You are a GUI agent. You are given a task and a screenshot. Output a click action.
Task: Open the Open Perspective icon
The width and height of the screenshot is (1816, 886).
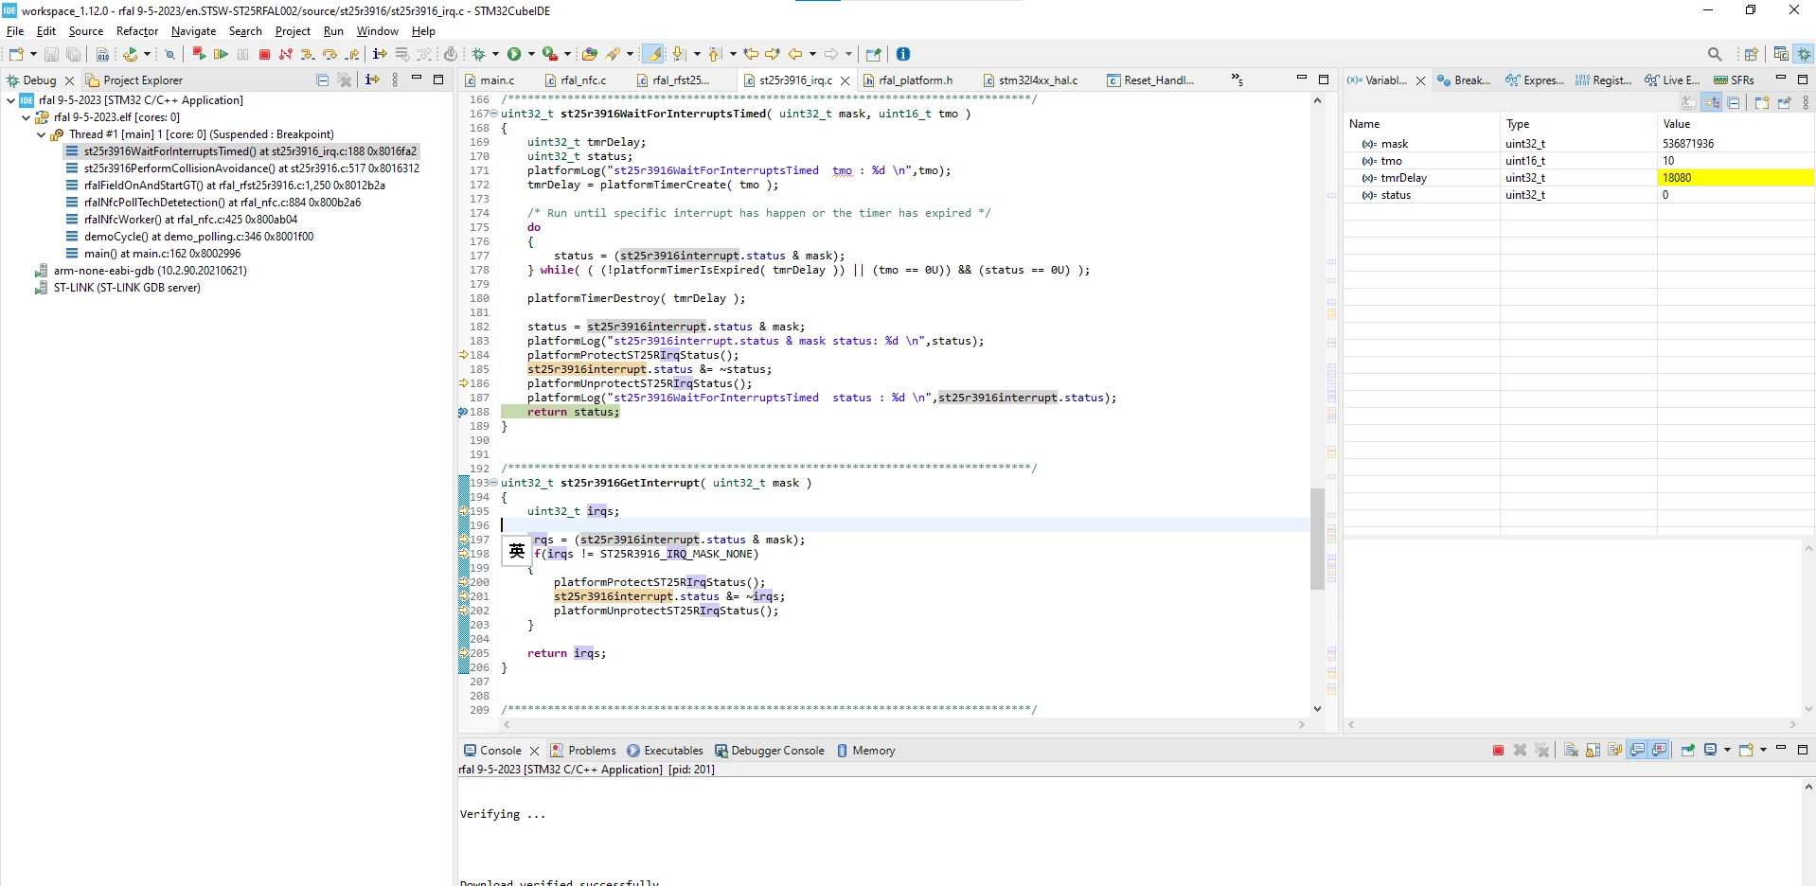(x=1751, y=54)
